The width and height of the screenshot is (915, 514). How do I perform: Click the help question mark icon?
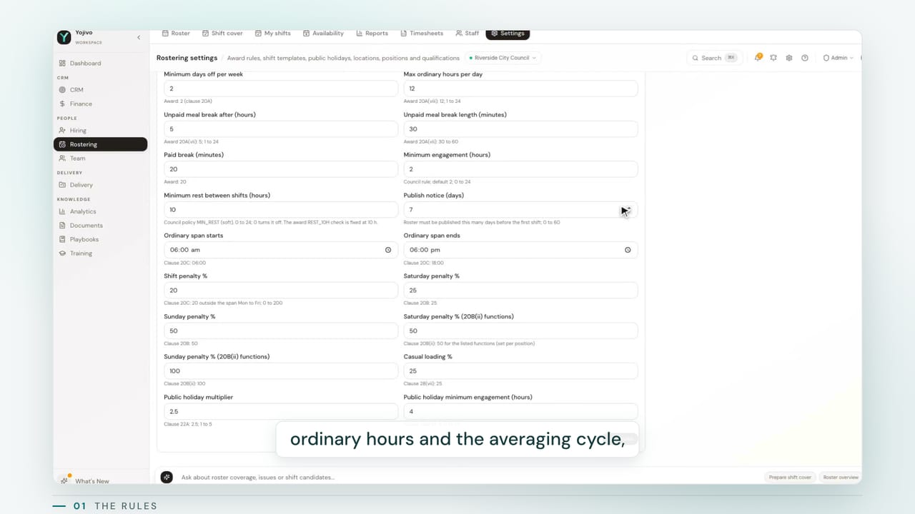805,58
